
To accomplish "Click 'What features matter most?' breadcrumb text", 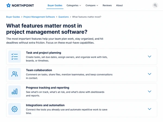I will [x=87, y=17].
